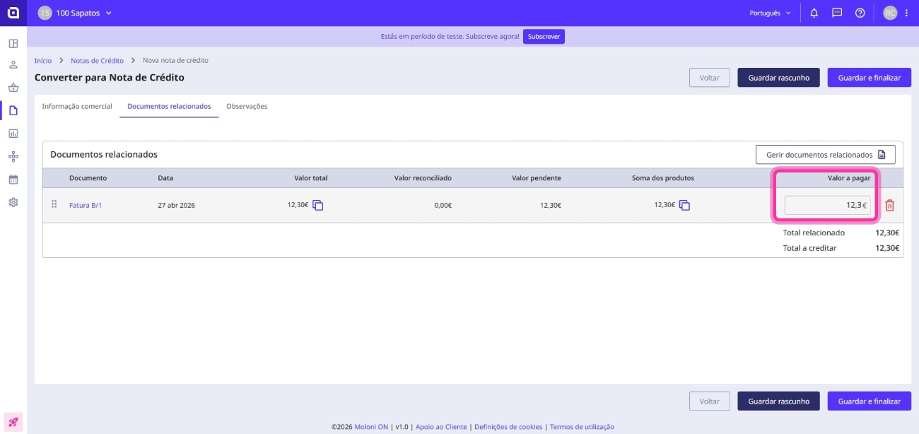
Task: Click the Total a creditar label
Action: (x=809, y=248)
